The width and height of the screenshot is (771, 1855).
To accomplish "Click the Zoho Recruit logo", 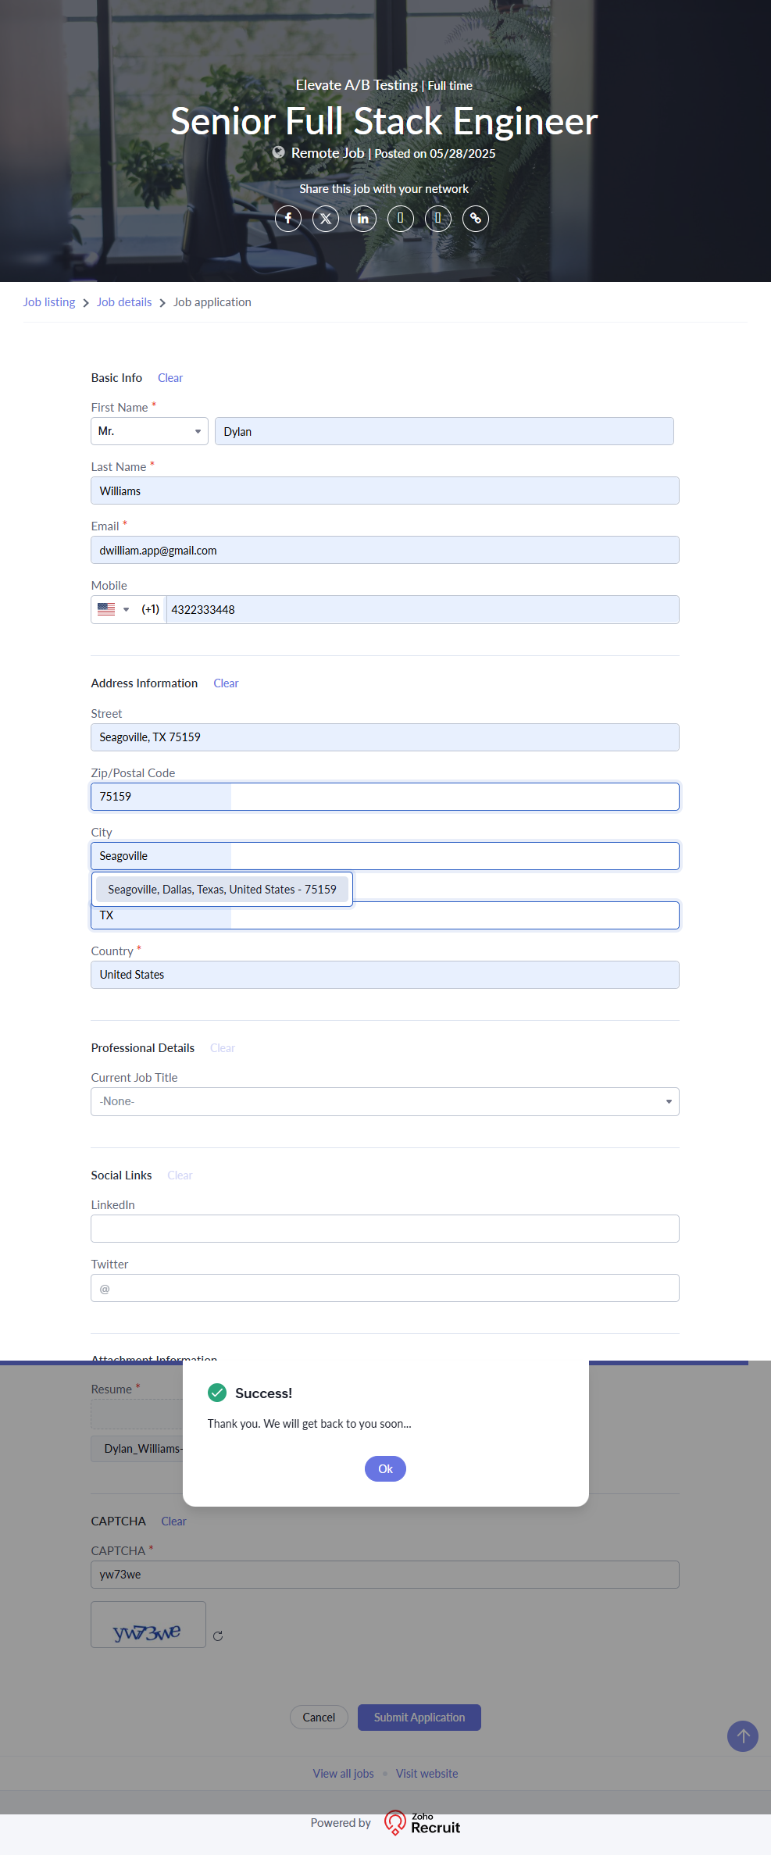I will click(x=423, y=1823).
